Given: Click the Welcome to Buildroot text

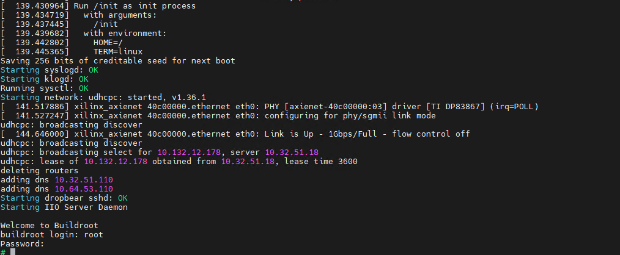Looking at the screenshot, I should pos(49,225).
